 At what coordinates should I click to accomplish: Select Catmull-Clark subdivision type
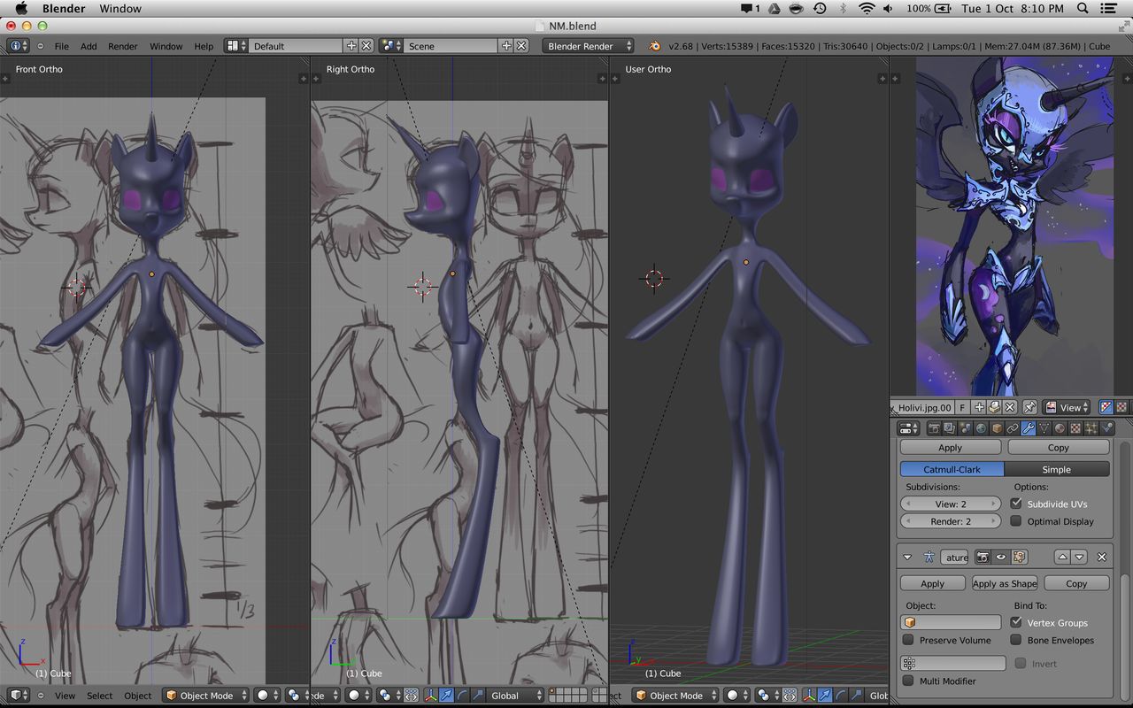pyautogui.click(x=952, y=469)
